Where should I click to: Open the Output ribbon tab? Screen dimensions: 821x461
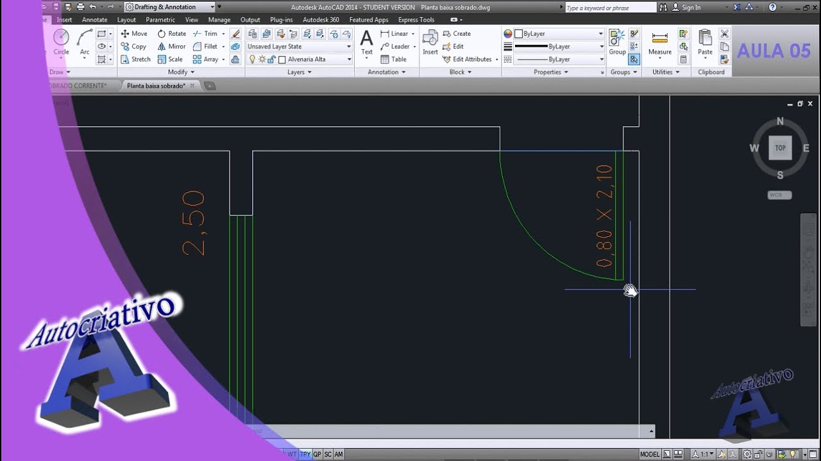[250, 20]
